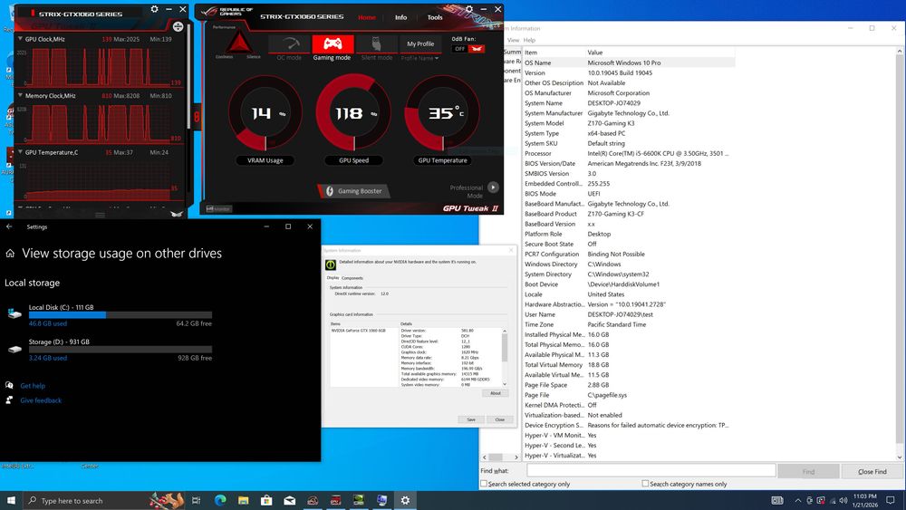Click the red link tab between GPU Tweak windows
This screenshot has width=906, height=510.
click(197, 117)
